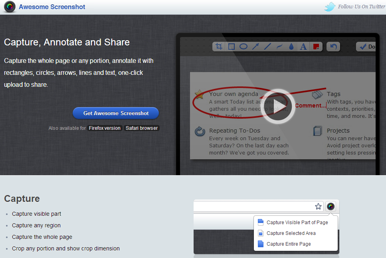Select the Arrow annotation tool
386x258 pixels.
click(x=255, y=47)
